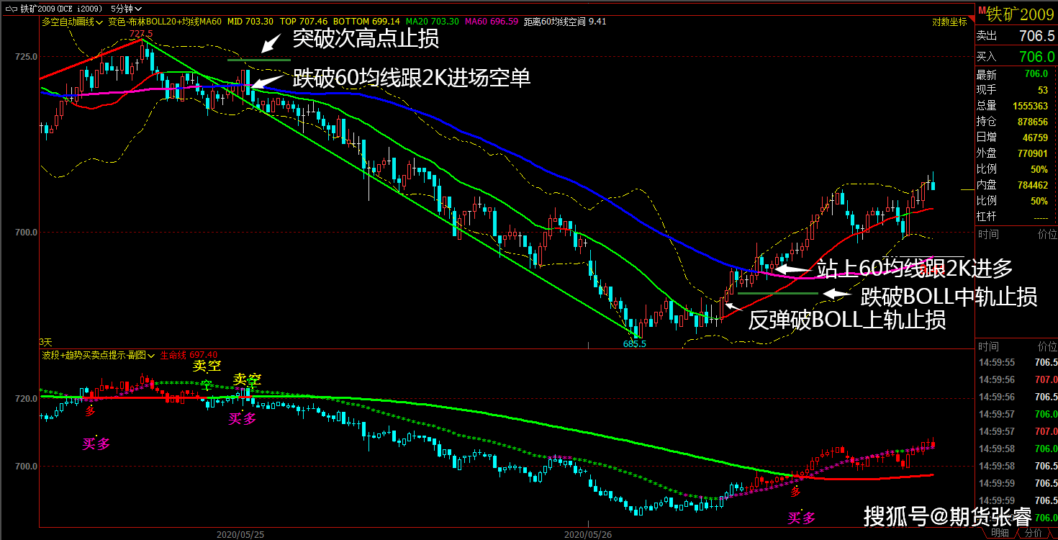
Task: Click the 时间 column header above 14:59:55
Action: (988, 346)
